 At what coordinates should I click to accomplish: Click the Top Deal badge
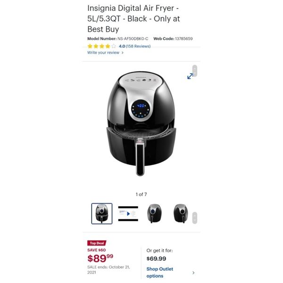coord(97,243)
